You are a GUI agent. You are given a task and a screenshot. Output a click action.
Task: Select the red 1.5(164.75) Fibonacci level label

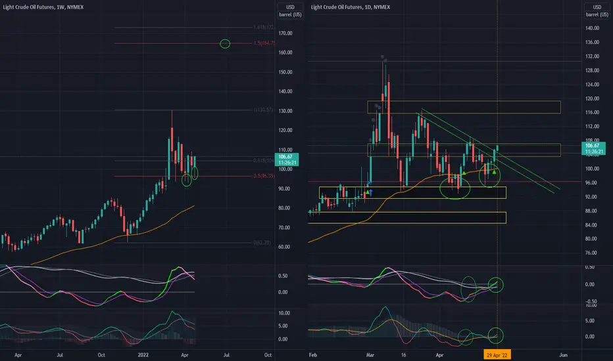264,43
